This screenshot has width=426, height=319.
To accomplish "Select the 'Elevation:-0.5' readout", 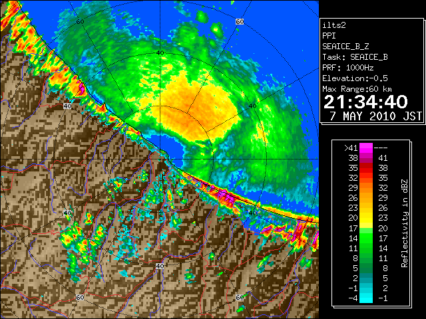I will 355,78.
